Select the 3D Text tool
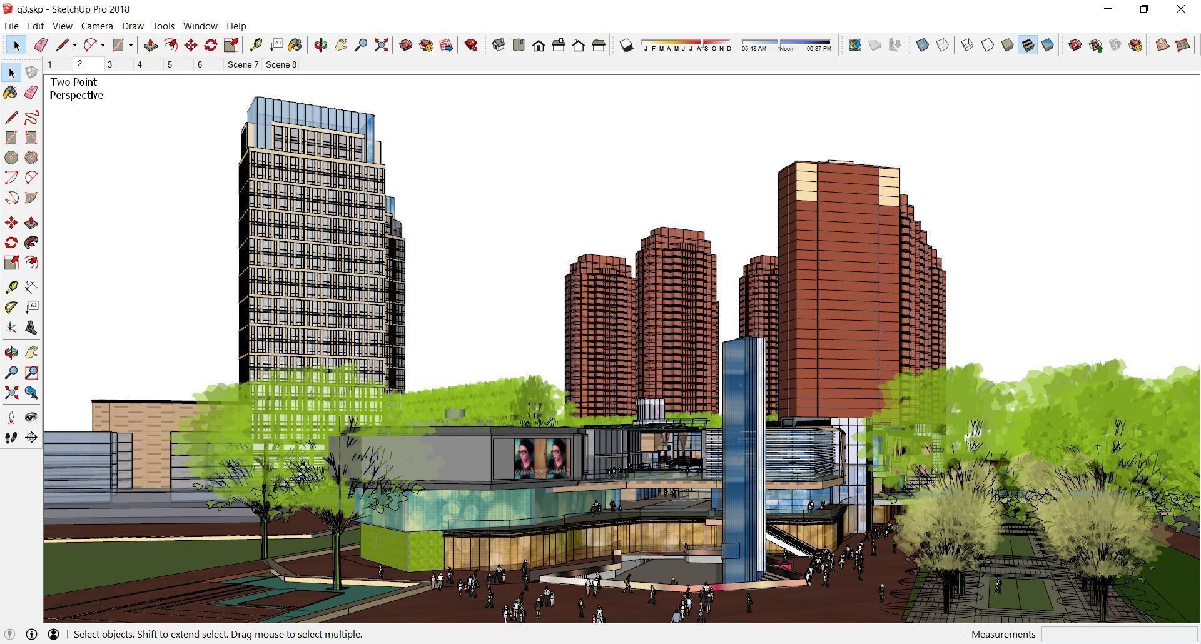 pos(31,328)
